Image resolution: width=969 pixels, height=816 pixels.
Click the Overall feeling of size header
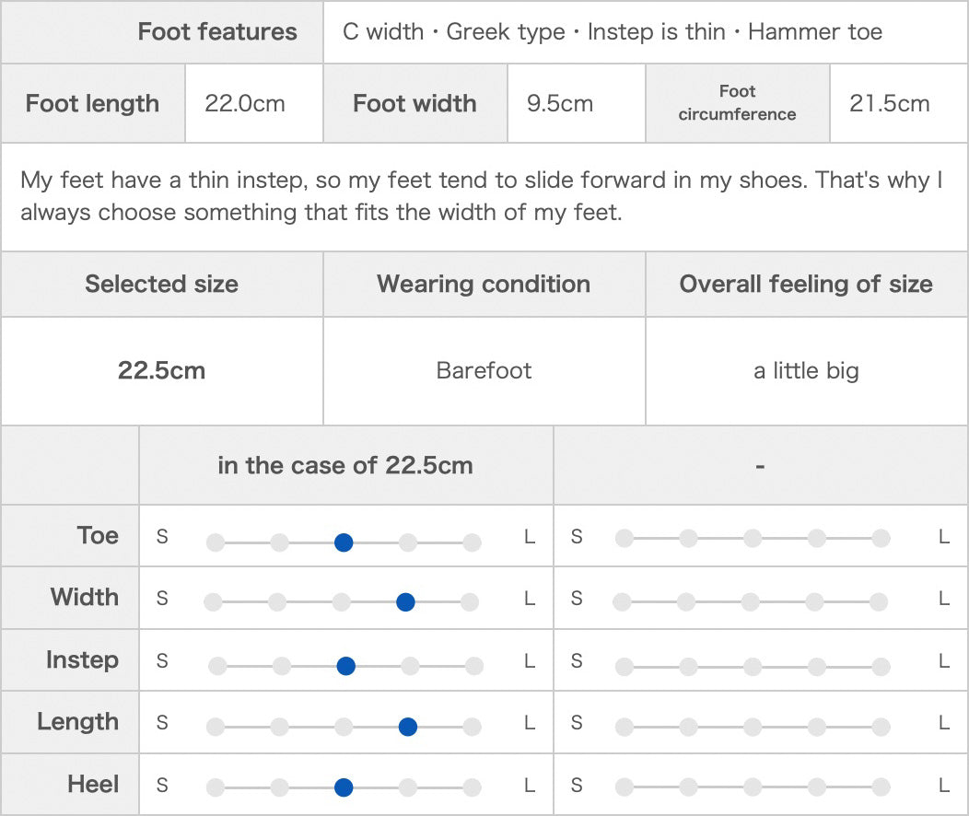tap(807, 285)
